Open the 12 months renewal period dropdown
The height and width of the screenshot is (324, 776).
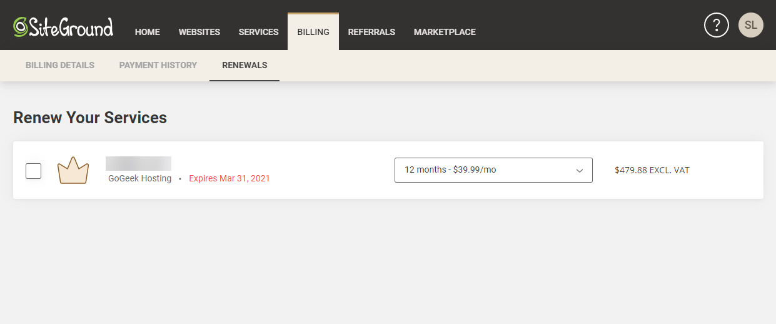point(493,170)
